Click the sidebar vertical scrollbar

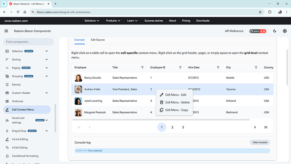tap(55, 118)
